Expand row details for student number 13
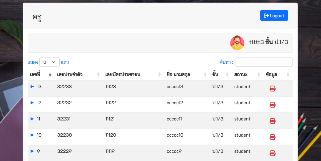 [32, 87]
